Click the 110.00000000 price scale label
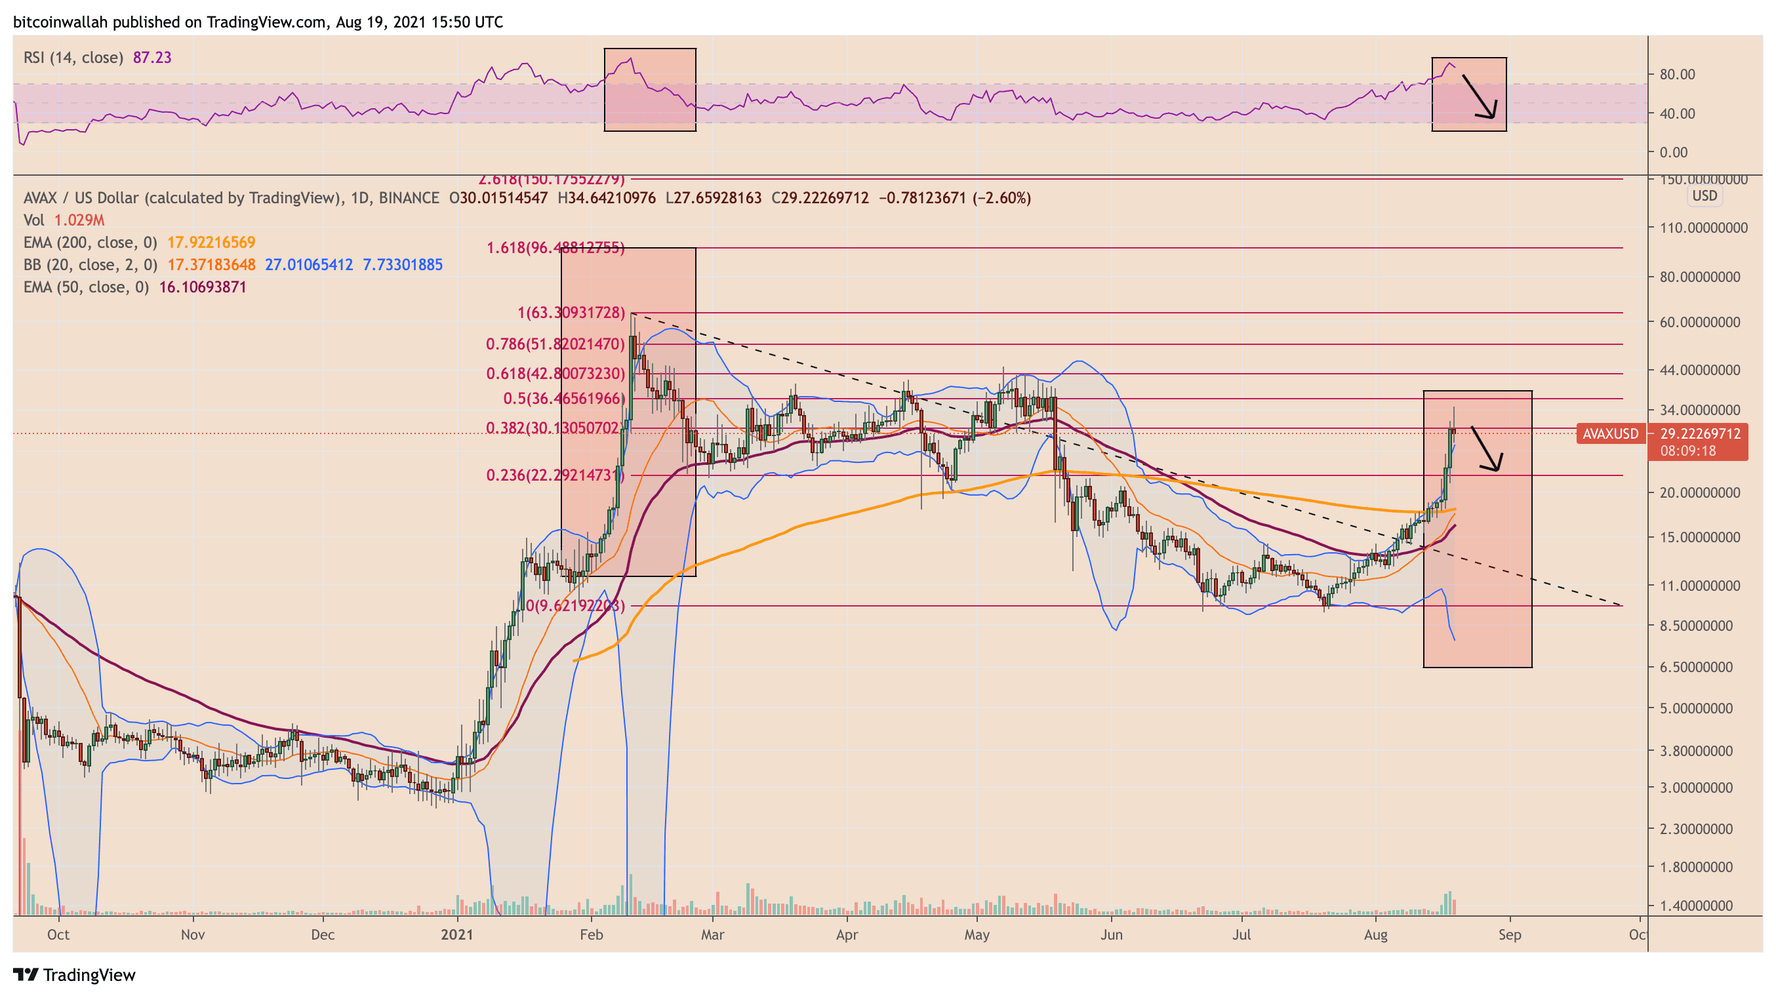Image resolution: width=1776 pixels, height=998 pixels. (1704, 228)
